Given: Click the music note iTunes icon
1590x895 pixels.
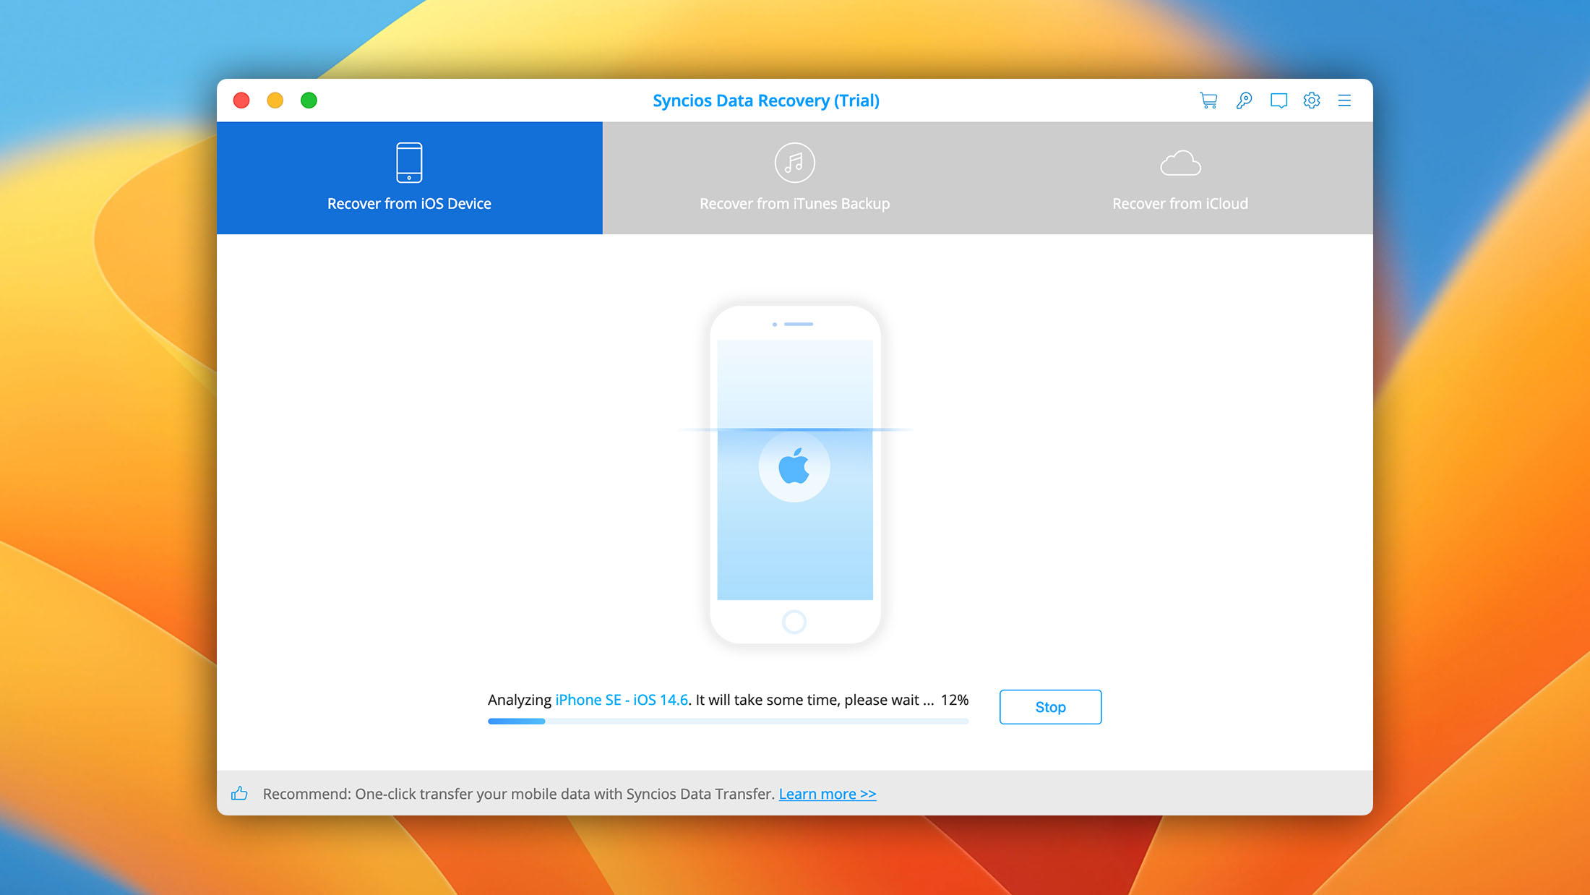Looking at the screenshot, I should (x=794, y=163).
